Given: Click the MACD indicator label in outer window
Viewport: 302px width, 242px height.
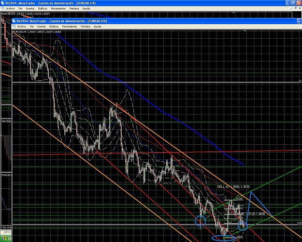Looking at the screenshot, I should [x=6, y=121].
